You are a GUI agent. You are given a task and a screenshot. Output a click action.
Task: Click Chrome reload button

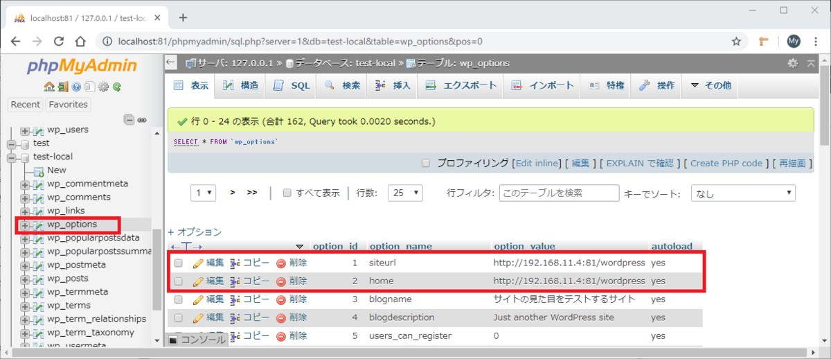coord(60,41)
